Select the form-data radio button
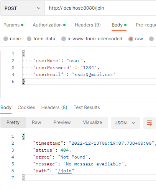The width and height of the screenshot is (156, 190). click(29, 39)
